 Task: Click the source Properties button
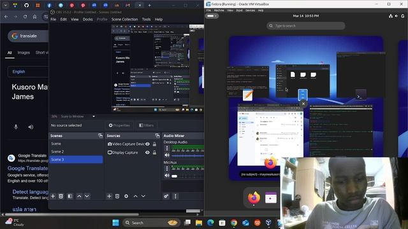(119, 125)
